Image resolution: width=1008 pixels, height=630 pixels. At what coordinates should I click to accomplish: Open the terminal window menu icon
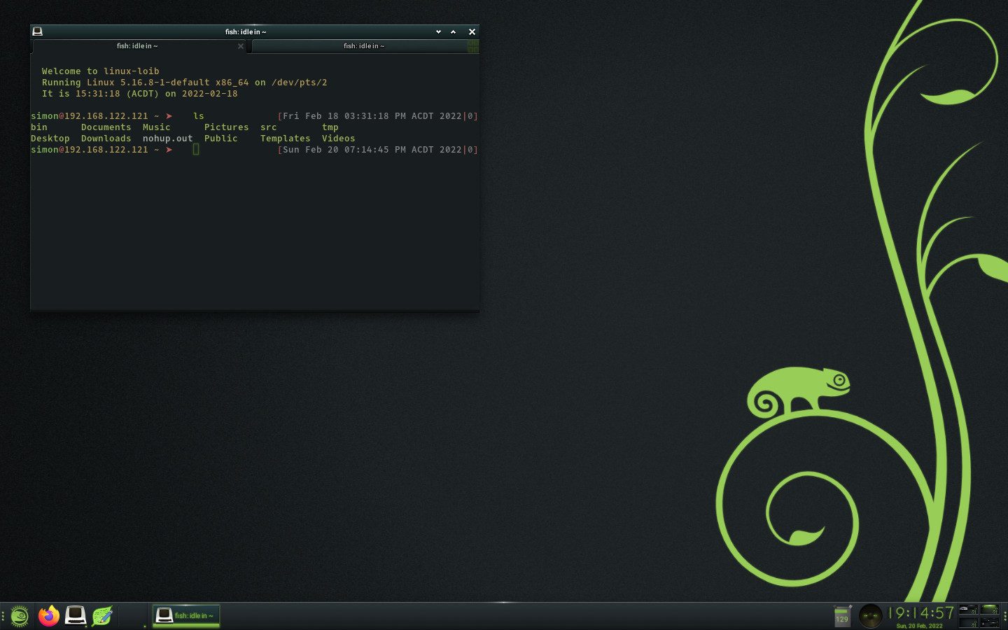pos(38,31)
